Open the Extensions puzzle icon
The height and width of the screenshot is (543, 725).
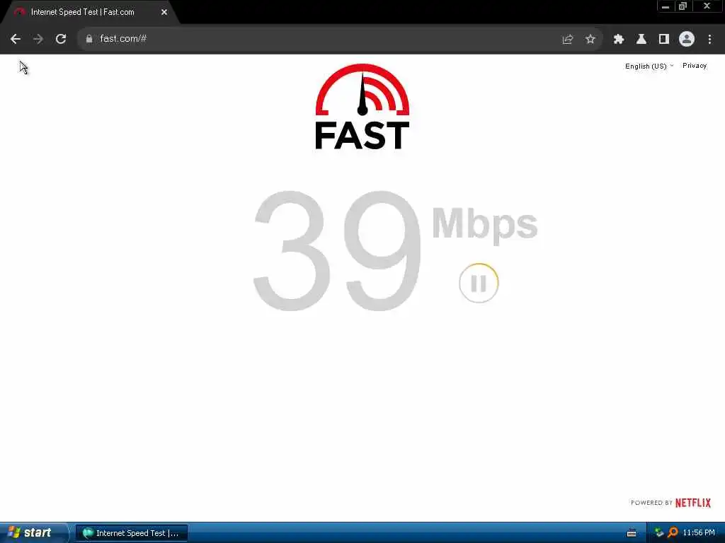coord(619,40)
